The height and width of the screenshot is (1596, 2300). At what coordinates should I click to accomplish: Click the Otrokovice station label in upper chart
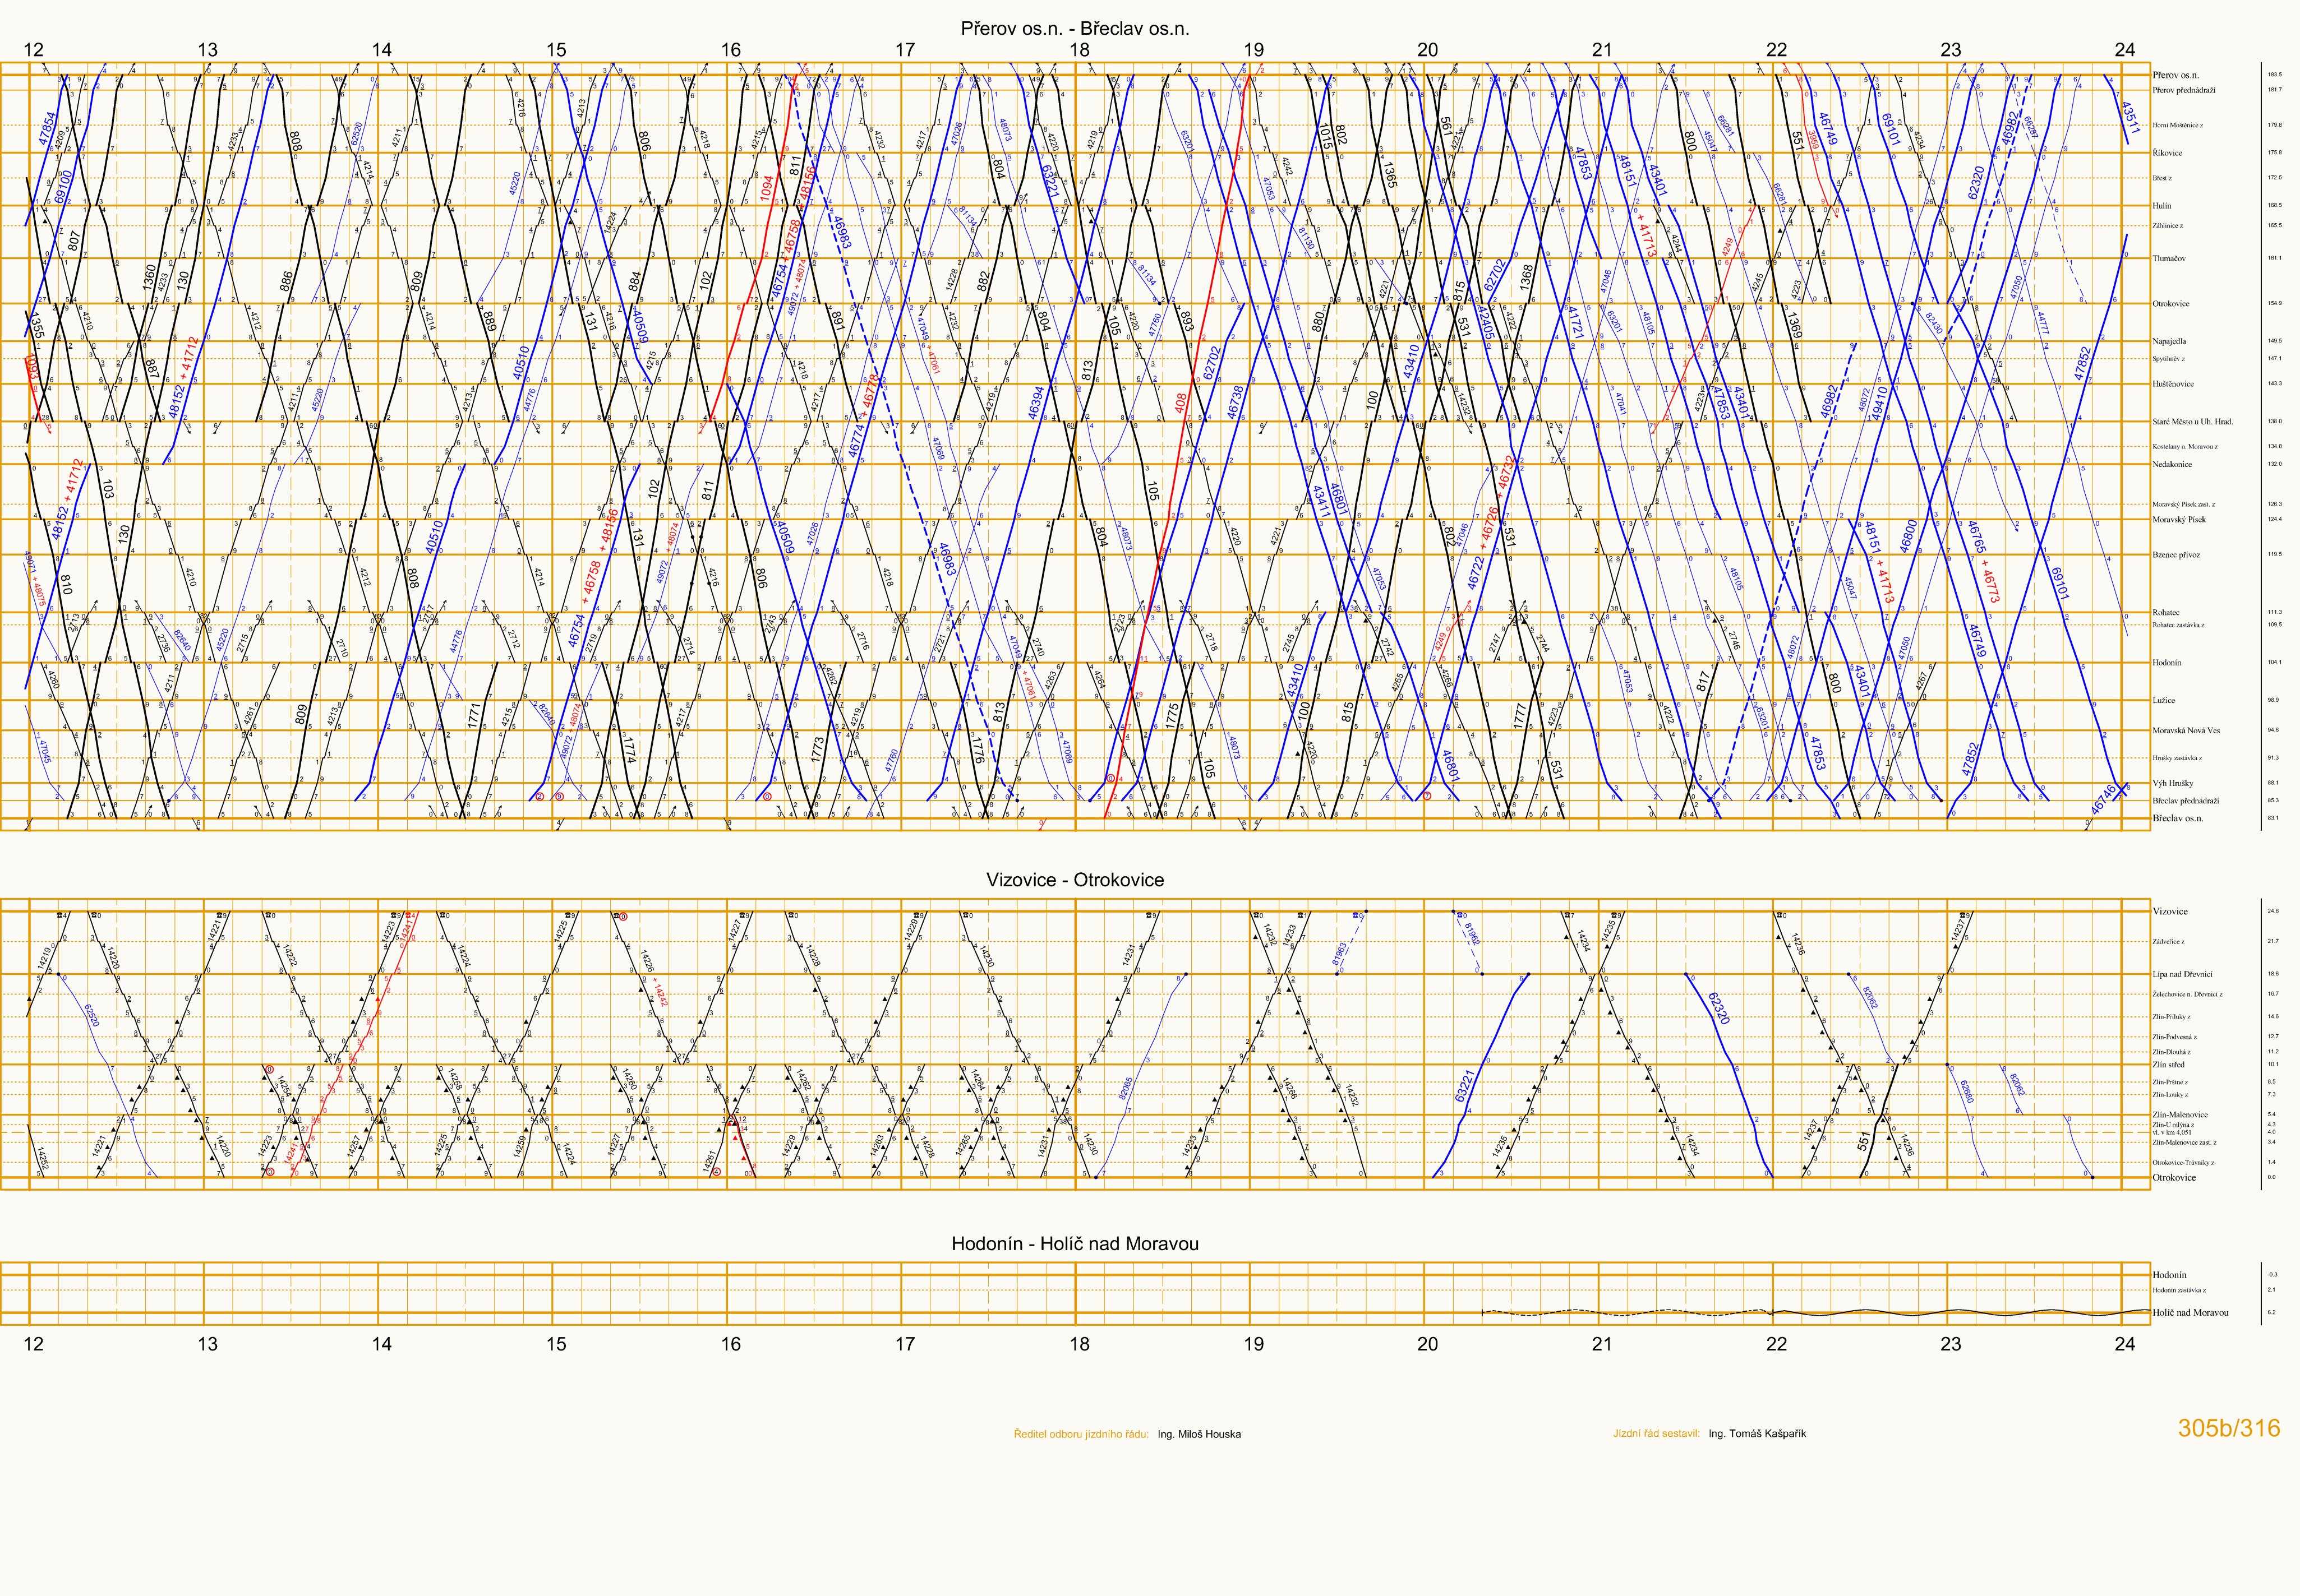pos(2170,303)
